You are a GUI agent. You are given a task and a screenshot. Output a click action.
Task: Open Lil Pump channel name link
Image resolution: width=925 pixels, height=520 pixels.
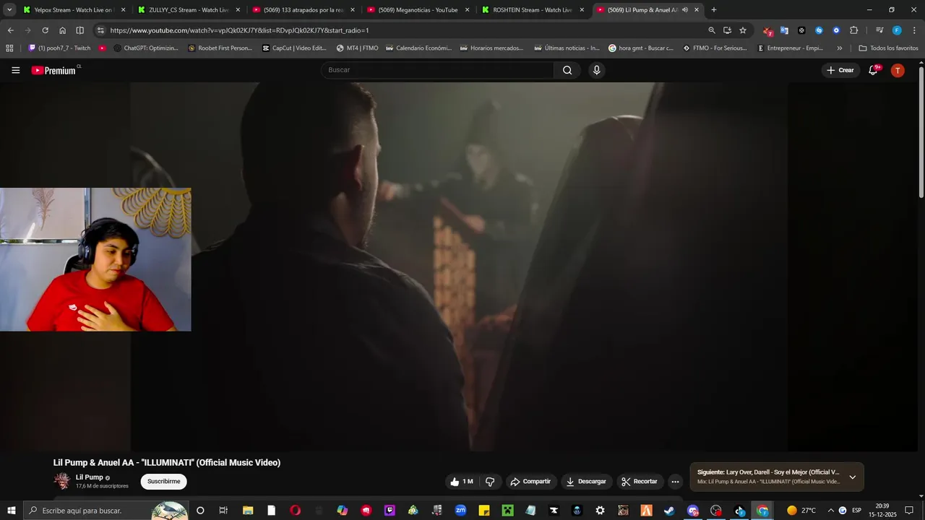(90, 477)
